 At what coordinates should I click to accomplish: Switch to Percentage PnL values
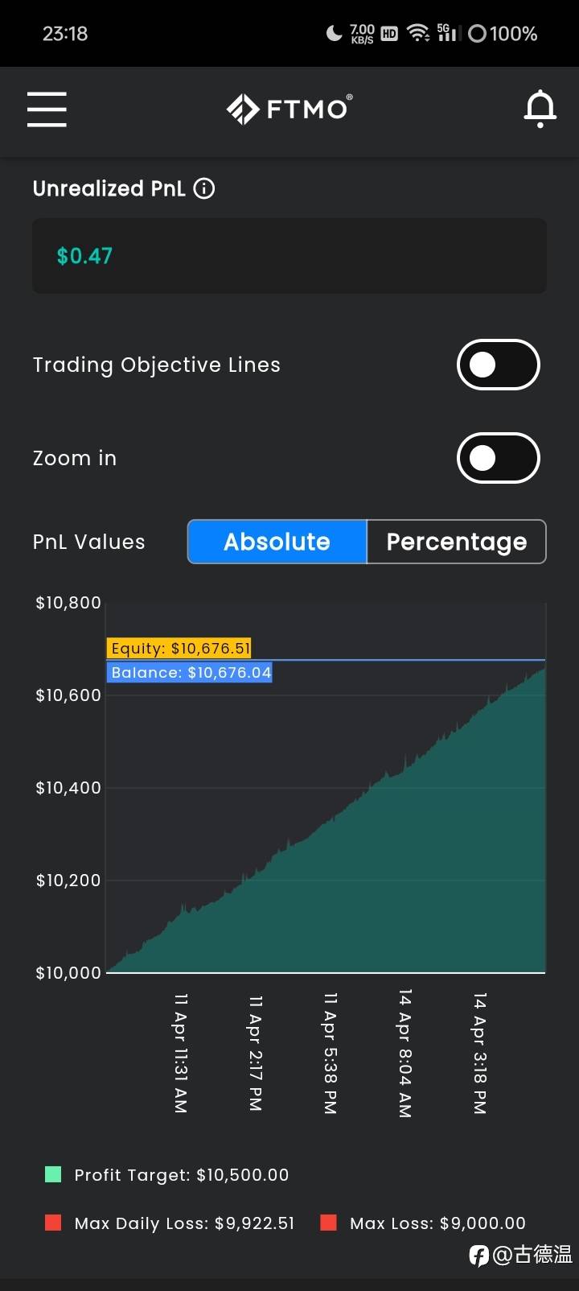456,542
